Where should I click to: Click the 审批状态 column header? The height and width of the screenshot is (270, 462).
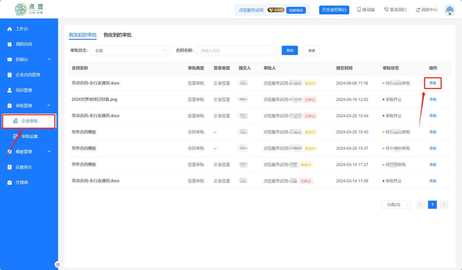(391, 68)
